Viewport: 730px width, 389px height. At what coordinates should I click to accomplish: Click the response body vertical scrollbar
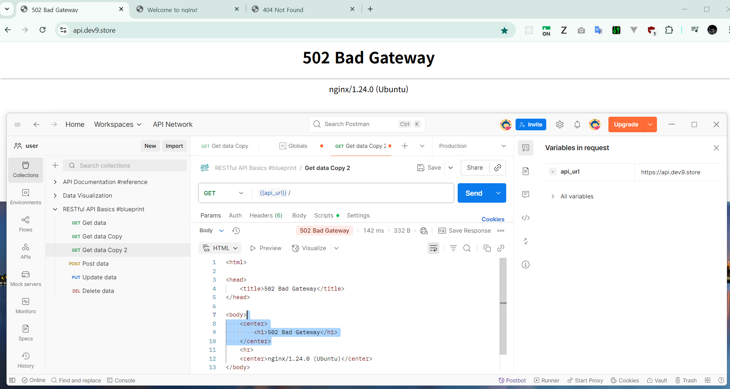(x=503, y=306)
